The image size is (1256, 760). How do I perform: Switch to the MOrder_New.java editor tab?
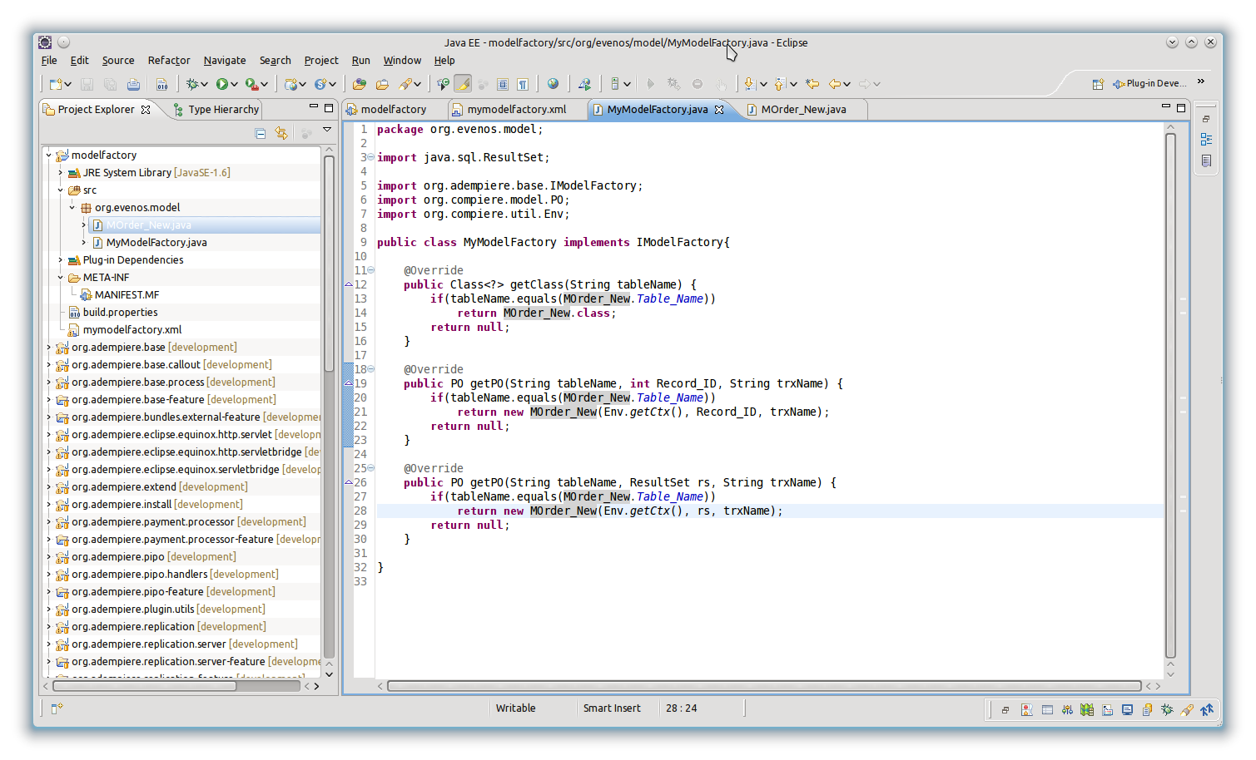[803, 110]
